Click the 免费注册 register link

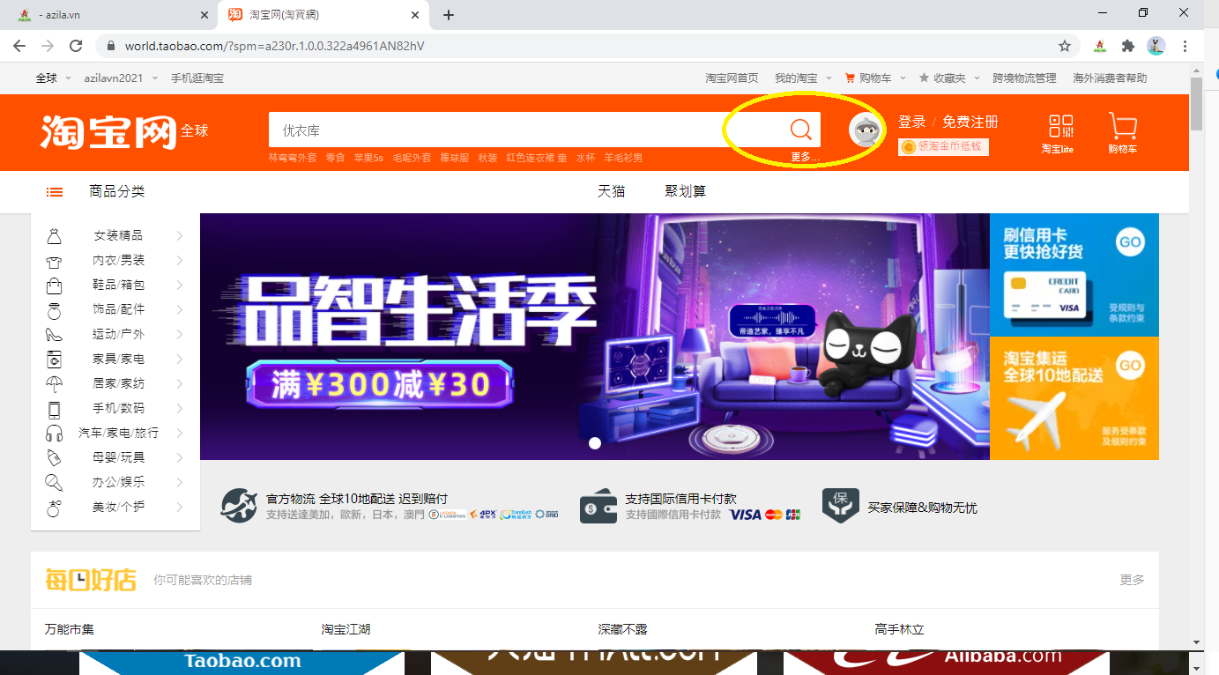click(x=970, y=122)
